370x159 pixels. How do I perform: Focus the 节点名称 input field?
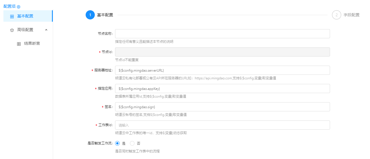click(x=222, y=34)
